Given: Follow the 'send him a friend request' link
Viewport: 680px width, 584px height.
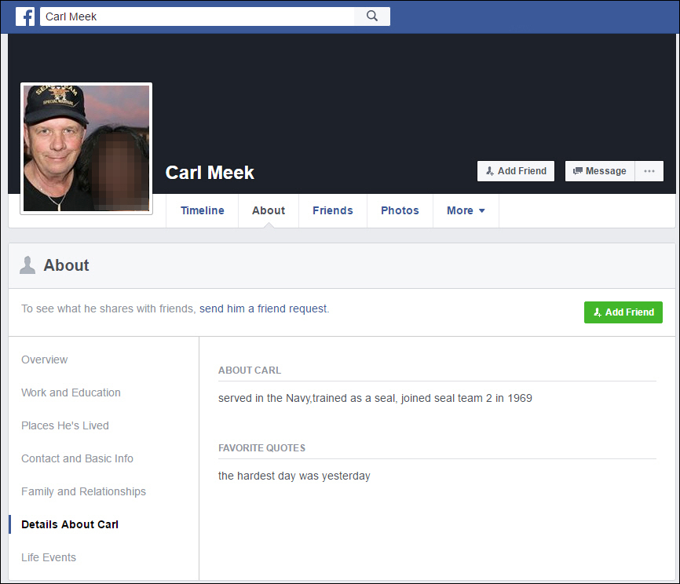Looking at the screenshot, I should 264,308.
